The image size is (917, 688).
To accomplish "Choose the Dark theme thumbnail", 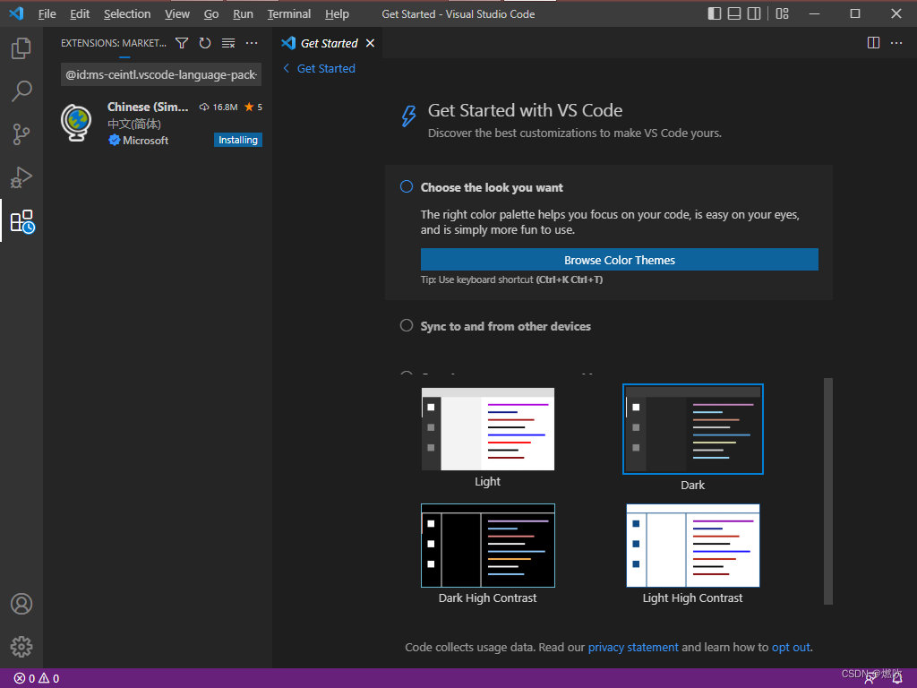I will [693, 429].
